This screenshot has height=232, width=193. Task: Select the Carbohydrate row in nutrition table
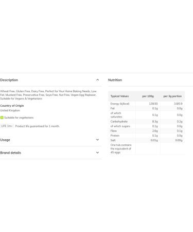147,121
